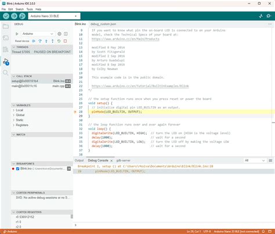275x234 pixels.
Task: Collapse the CALL STACK section
Action: [42, 76]
